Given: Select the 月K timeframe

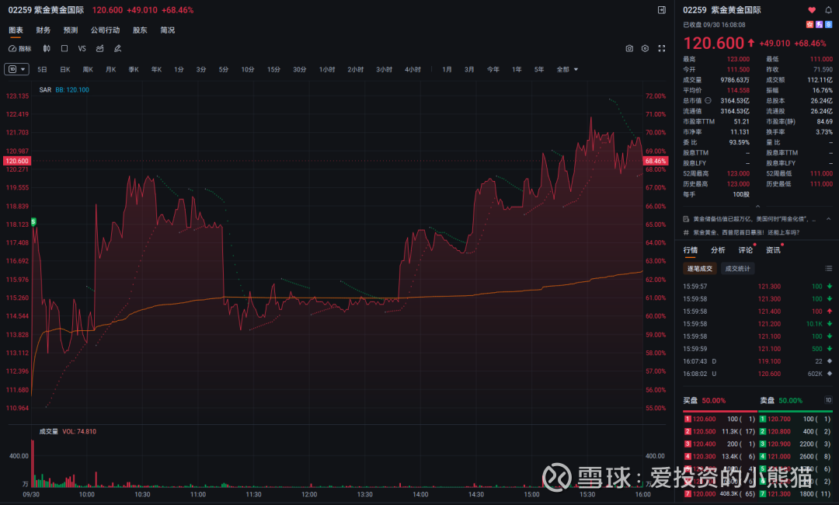Looking at the screenshot, I should 111,70.
